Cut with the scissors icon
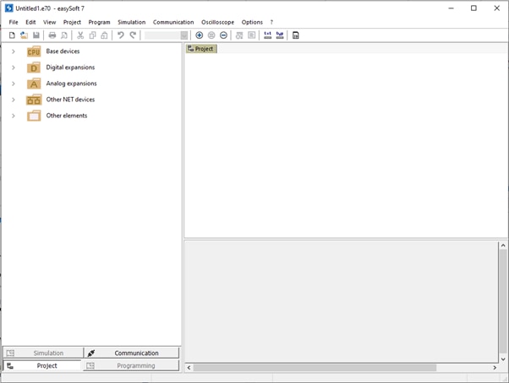Viewport: 509px width, 383px height. point(80,35)
